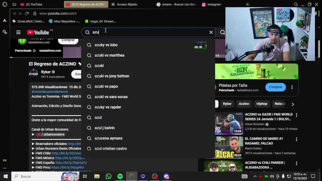Viewport: 322px width, 181px height.
Task: Open El Camino de Mario thumbnail
Action: (x=229, y=147)
